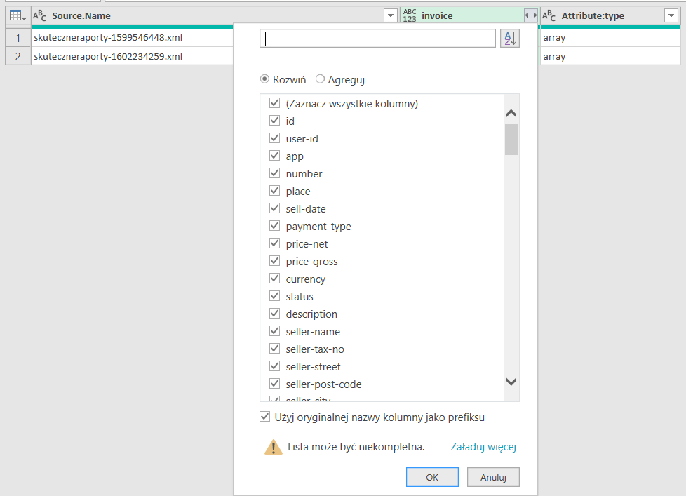Image resolution: width=686 pixels, height=496 pixels.
Task: Click the Załaduj więcej link
Action: click(x=483, y=447)
